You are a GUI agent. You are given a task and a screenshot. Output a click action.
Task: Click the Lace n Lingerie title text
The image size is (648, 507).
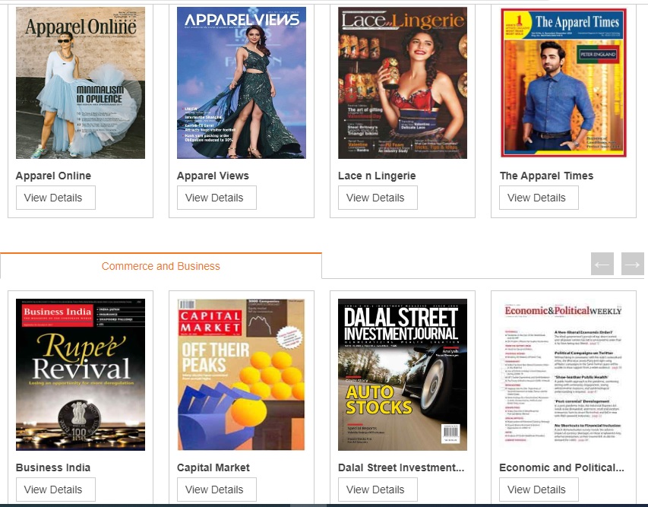pos(377,176)
